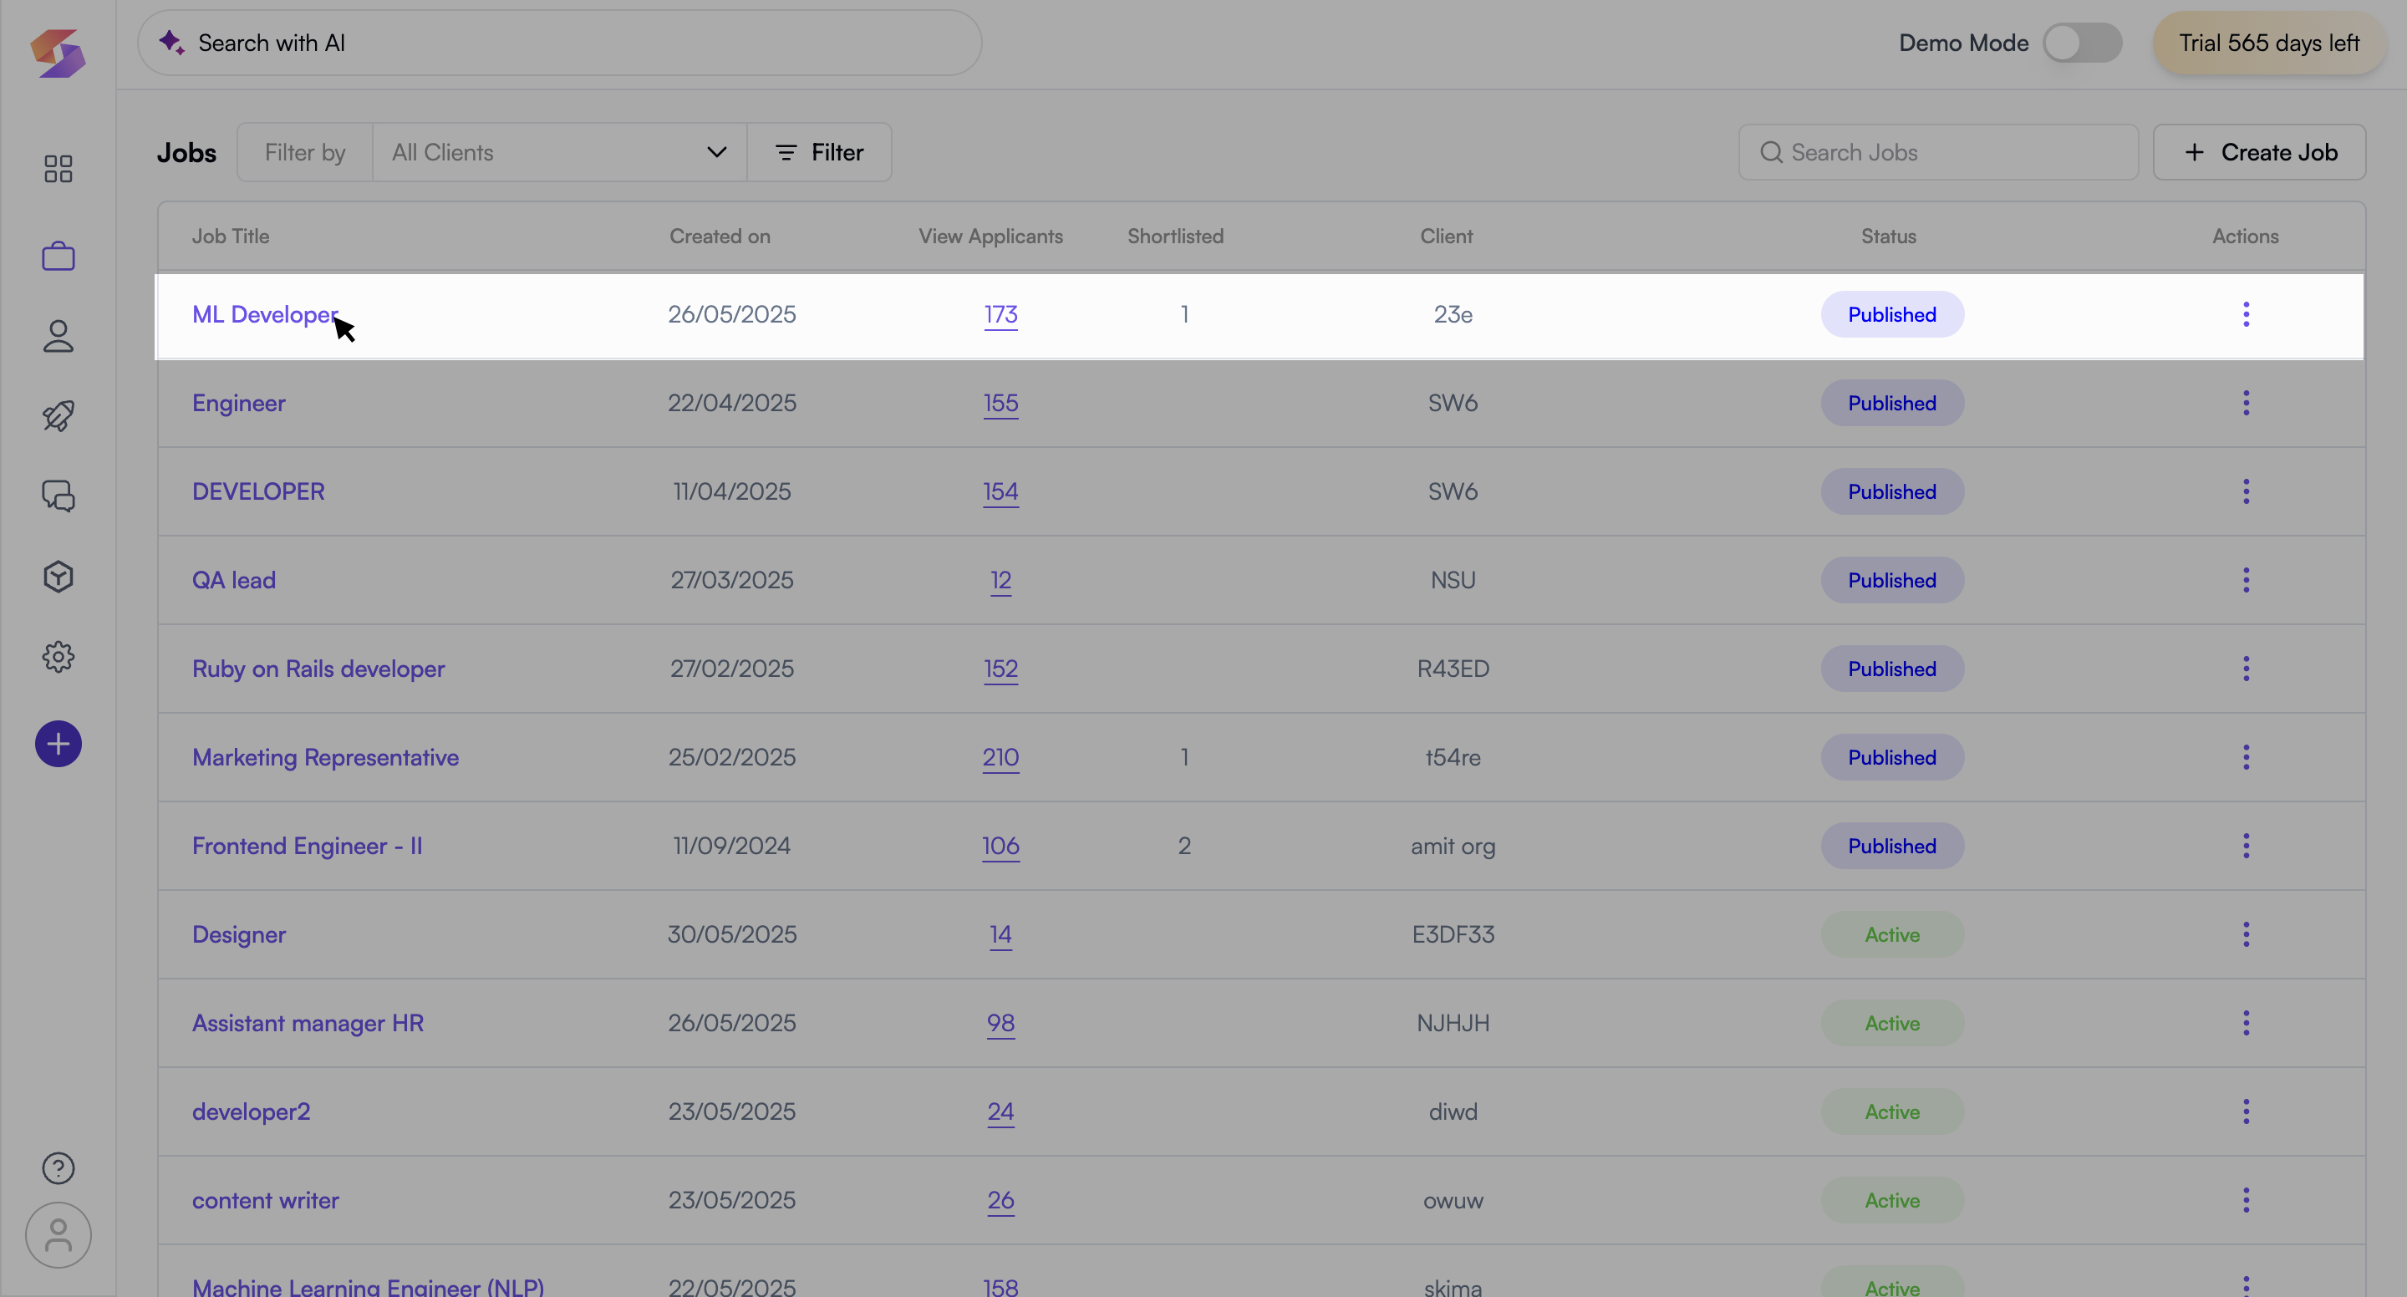
Task: View the 106 applicants for Frontend Engineer
Action: pyautogui.click(x=1000, y=847)
